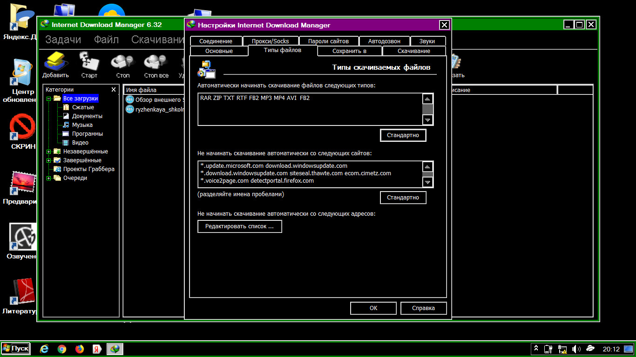
Task: Launch Internet Explorer from the taskbar
Action: pyautogui.click(x=44, y=349)
